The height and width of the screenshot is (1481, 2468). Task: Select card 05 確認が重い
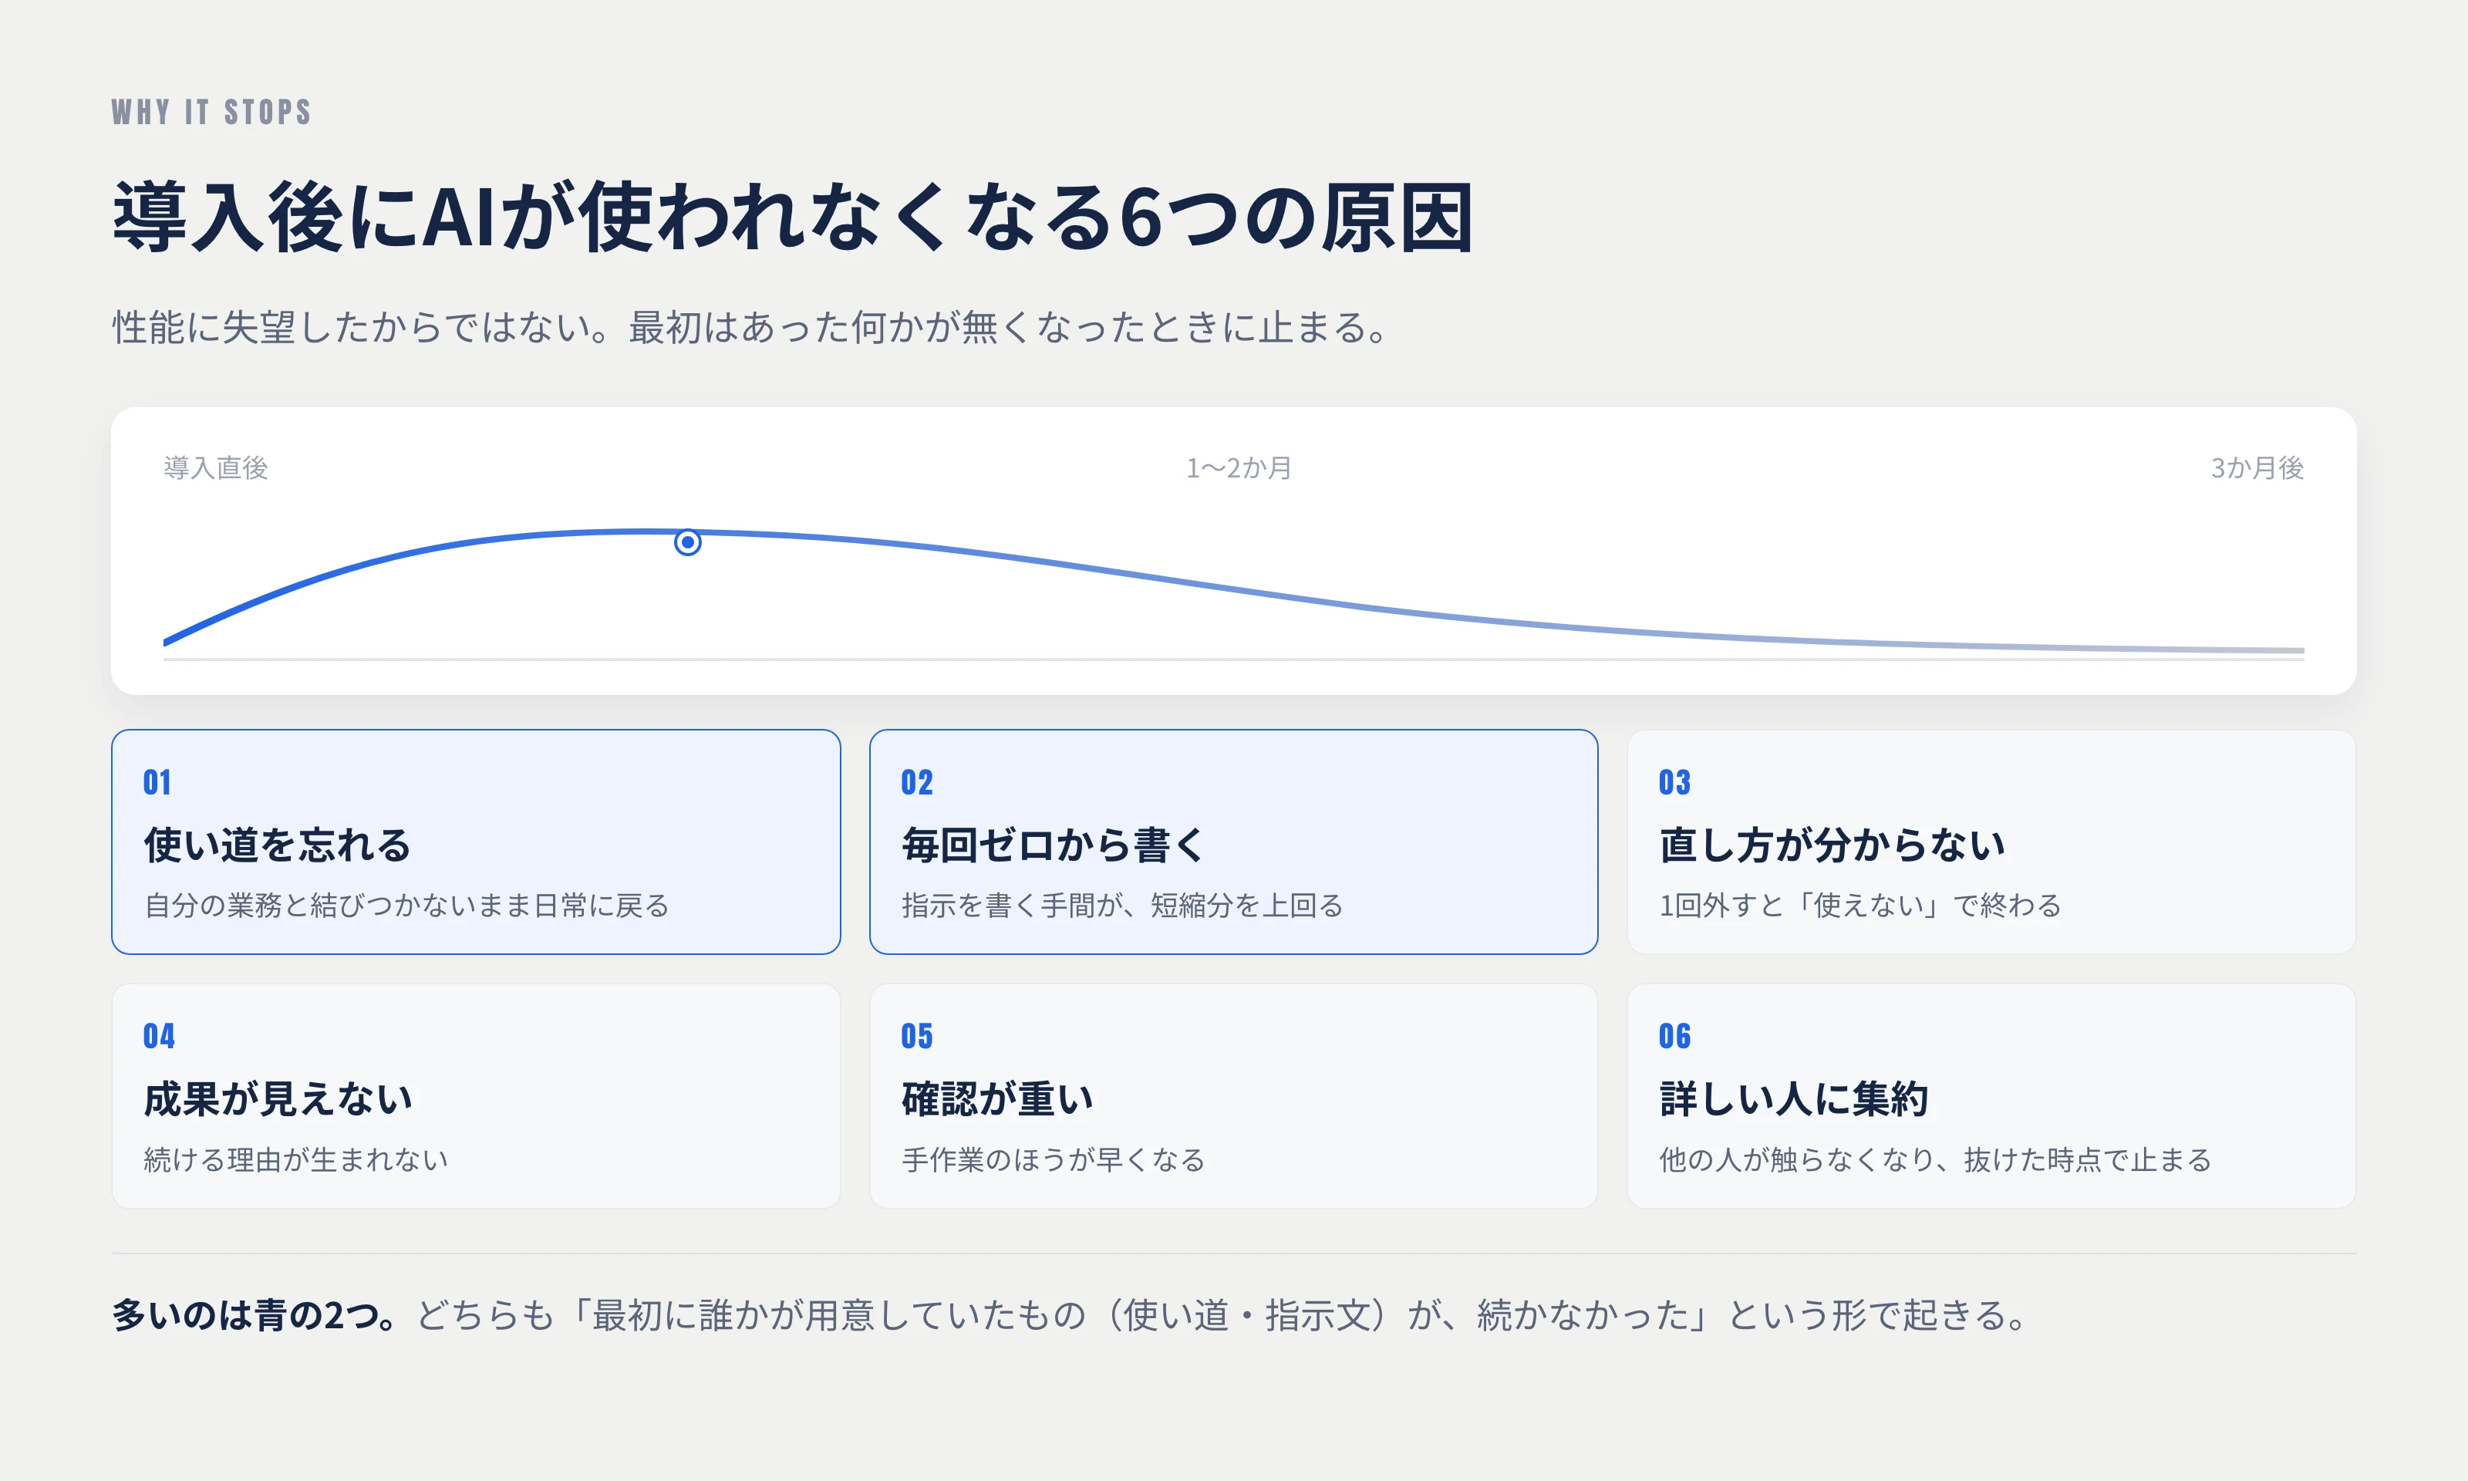pyautogui.click(x=1233, y=1096)
